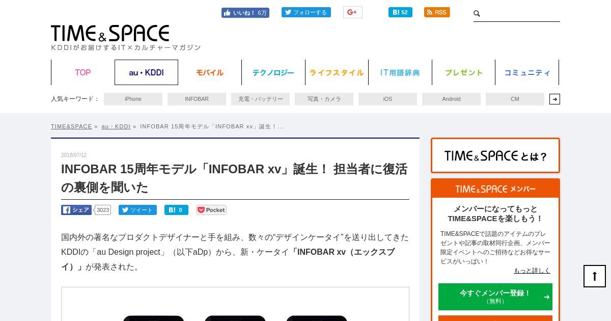Click 今すぐメンバー登録！ green button
Screen dimensions: 611x321
click(495, 297)
